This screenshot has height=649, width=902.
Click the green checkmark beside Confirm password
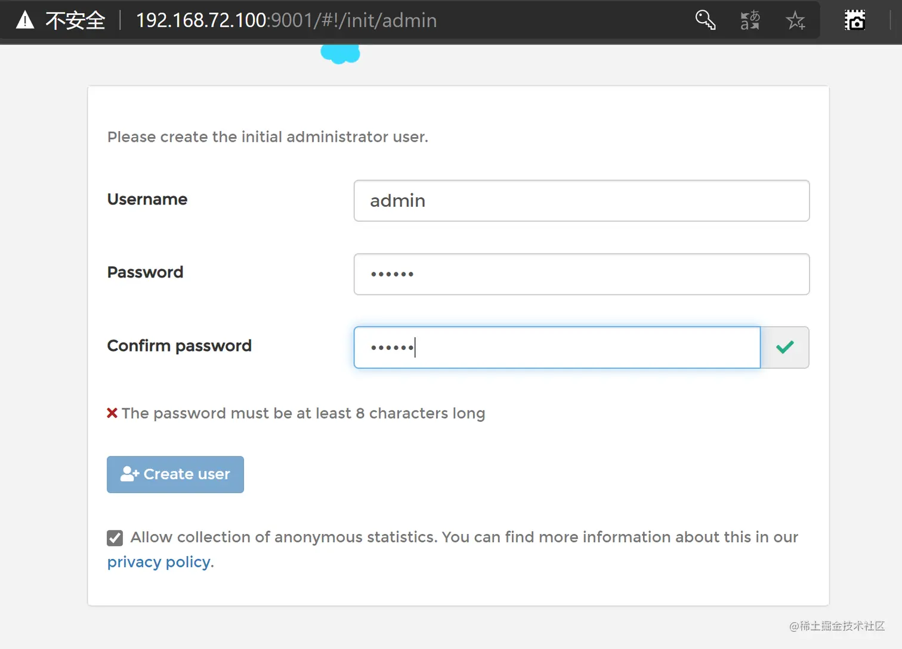785,347
